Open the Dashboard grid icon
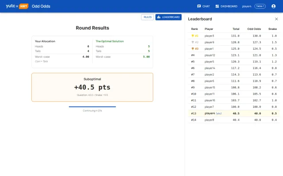The height and width of the screenshot is (176, 283). click(217, 6)
